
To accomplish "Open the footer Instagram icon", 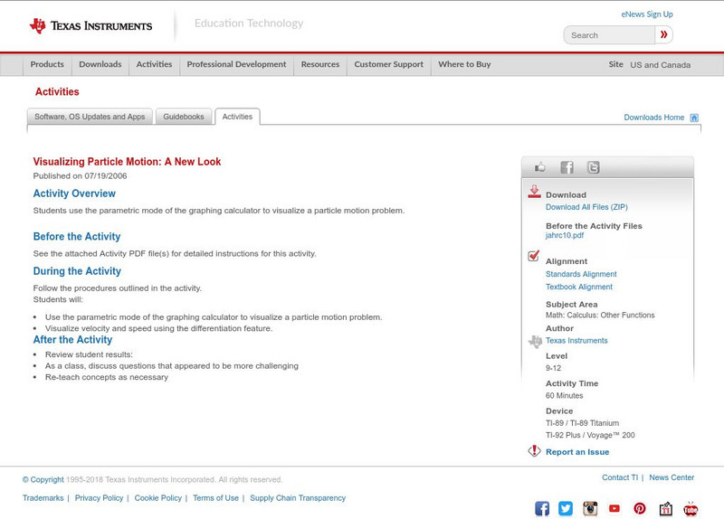I will pyautogui.click(x=590, y=508).
